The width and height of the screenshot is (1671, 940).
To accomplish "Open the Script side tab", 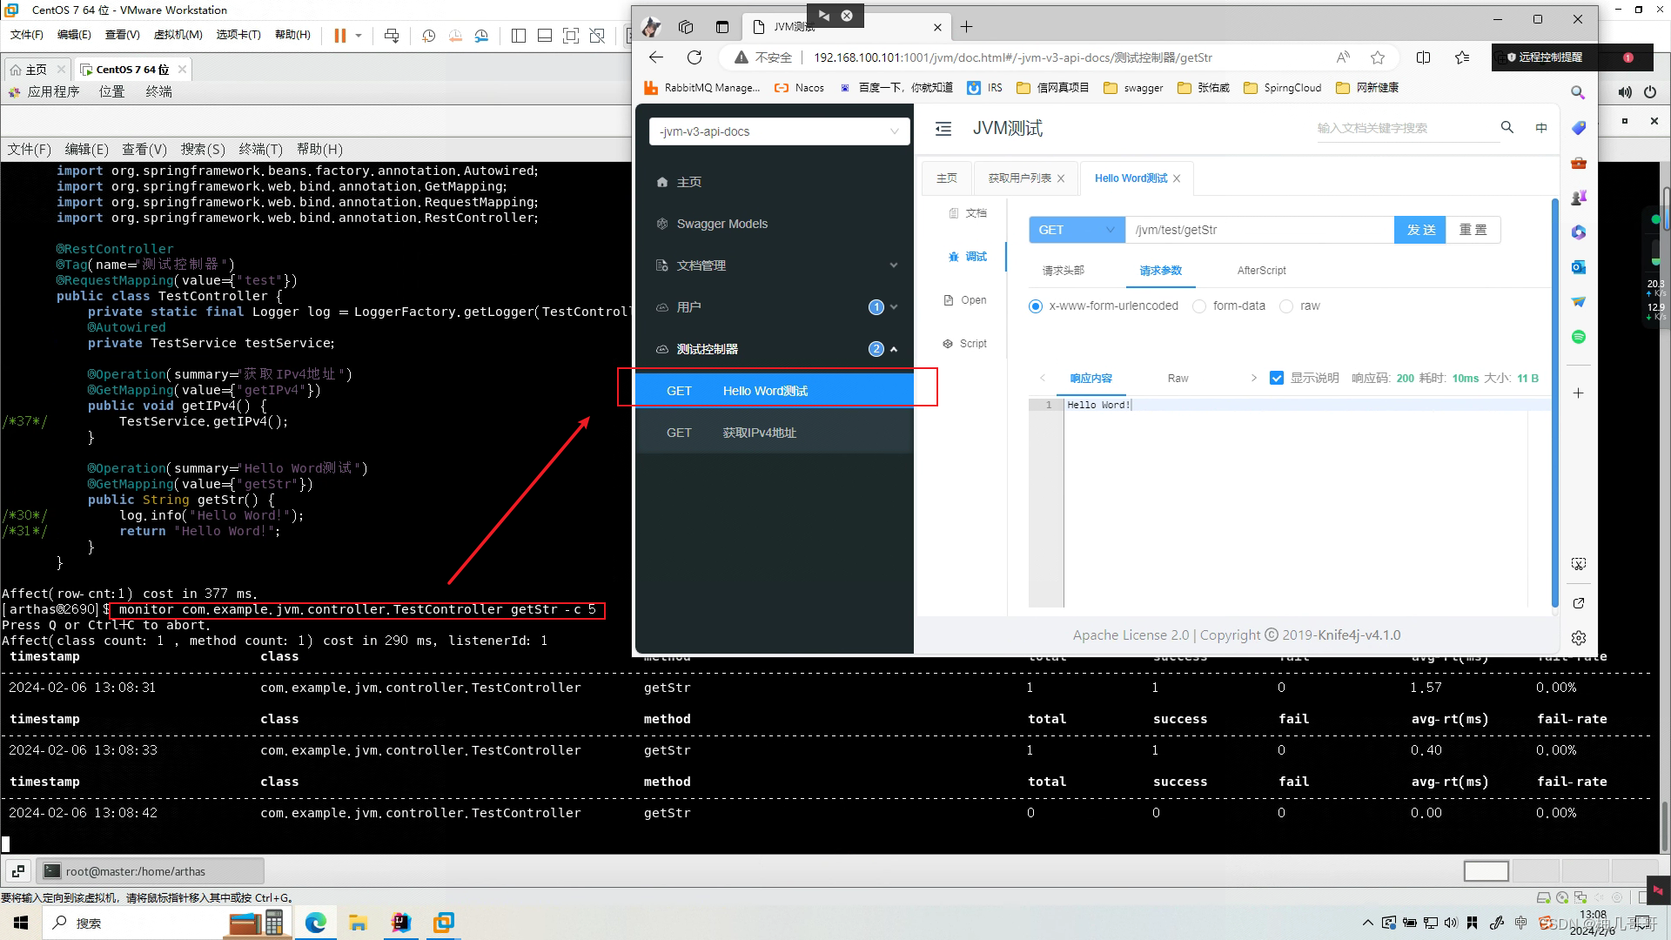I will [x=965, y=344].
